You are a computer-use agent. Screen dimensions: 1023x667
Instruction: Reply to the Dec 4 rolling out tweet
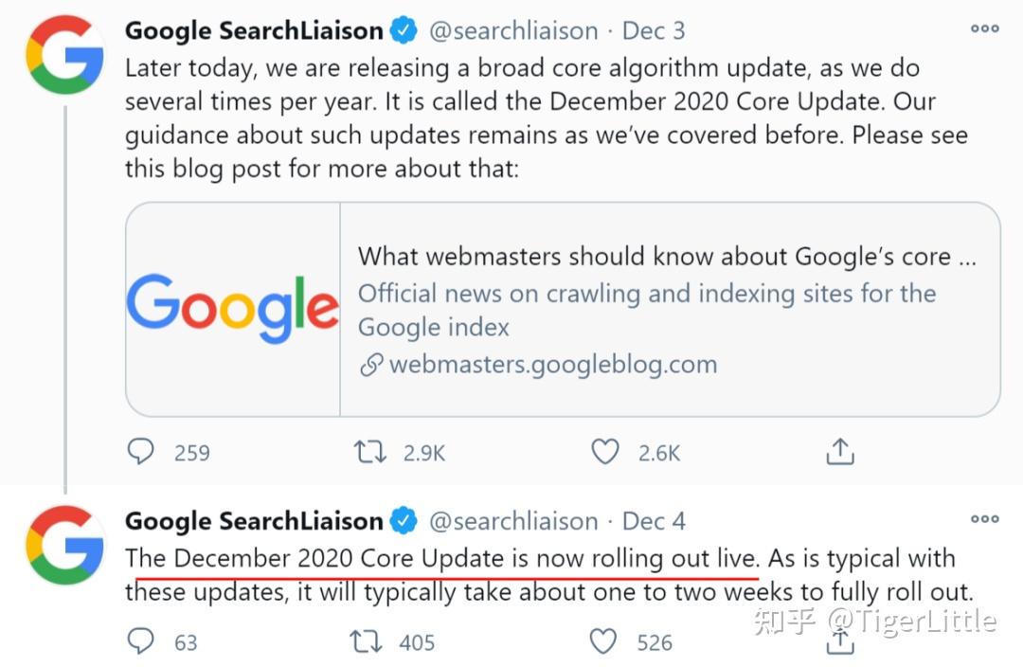coord(140,641)
